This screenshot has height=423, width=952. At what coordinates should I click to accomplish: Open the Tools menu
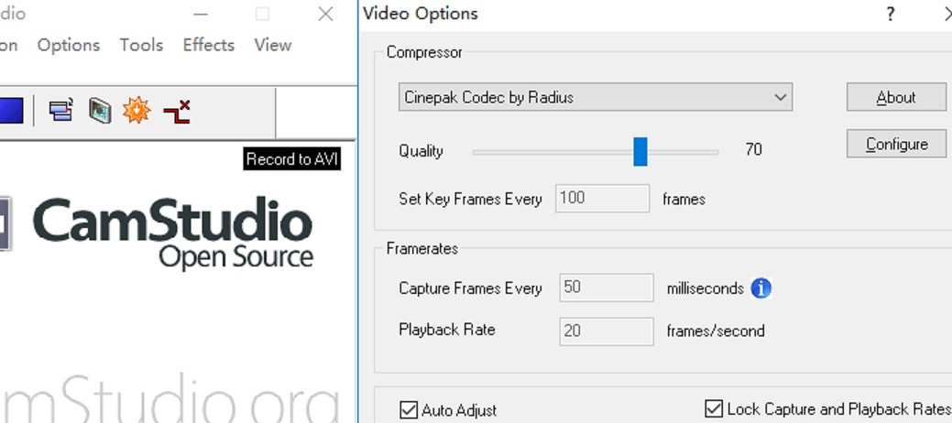coord(141,45)
